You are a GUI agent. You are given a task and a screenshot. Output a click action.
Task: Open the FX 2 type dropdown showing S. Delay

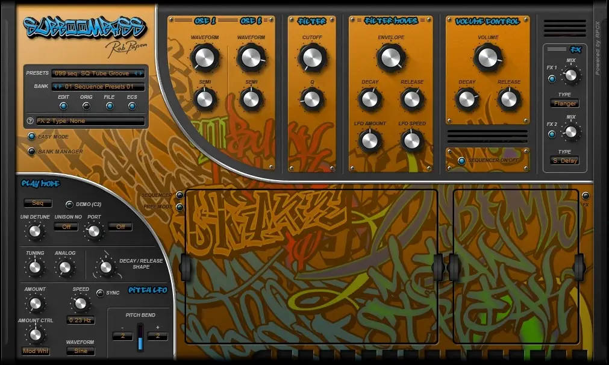tap(564, 160)
